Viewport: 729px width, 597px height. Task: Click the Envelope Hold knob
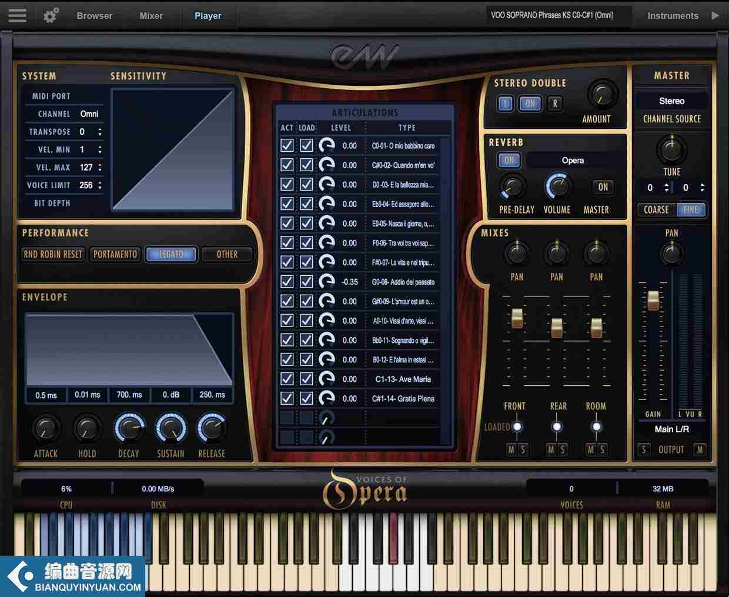click(87, 429)
